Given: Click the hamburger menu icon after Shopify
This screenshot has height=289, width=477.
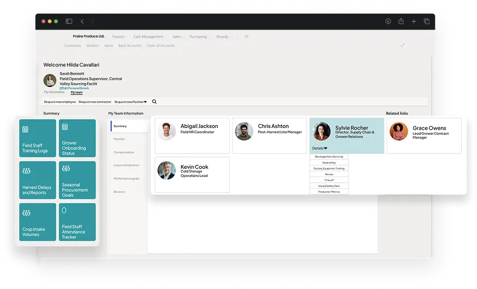Looking at the screenshot, I should 247,36.
